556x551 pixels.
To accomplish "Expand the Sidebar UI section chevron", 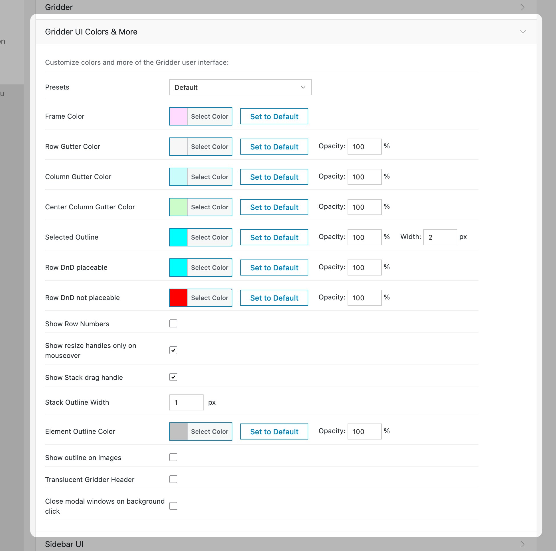I will pyautogui.click(x=523, y=544).
